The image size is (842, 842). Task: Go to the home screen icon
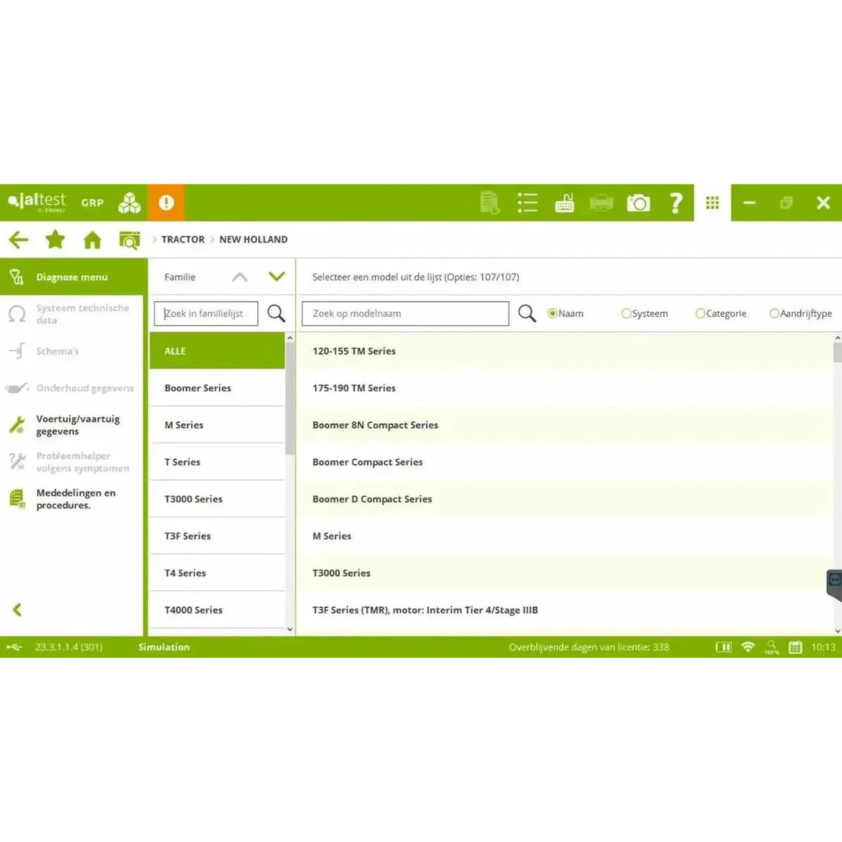click(92, 240)
